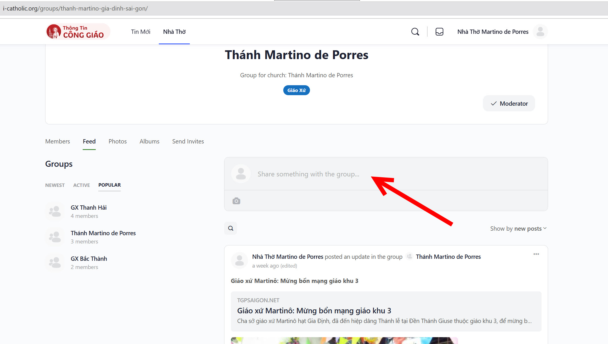
Task: Select the NEWEST groups filter
Action: coord(55,185)
